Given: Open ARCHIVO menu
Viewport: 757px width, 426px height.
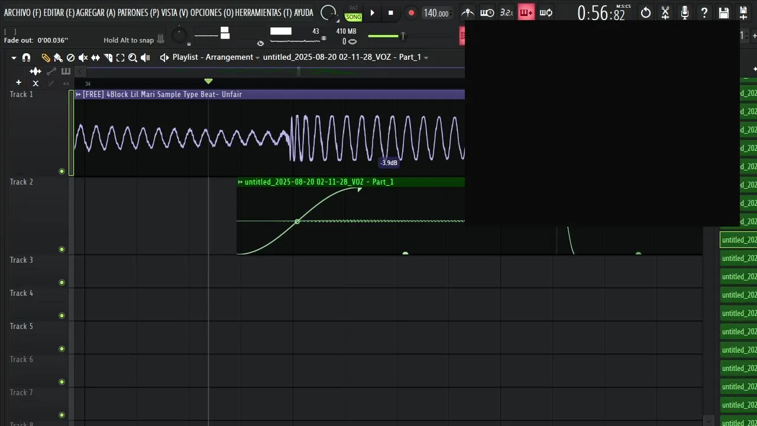Looking at the screenshot, I should click(22, 13).
